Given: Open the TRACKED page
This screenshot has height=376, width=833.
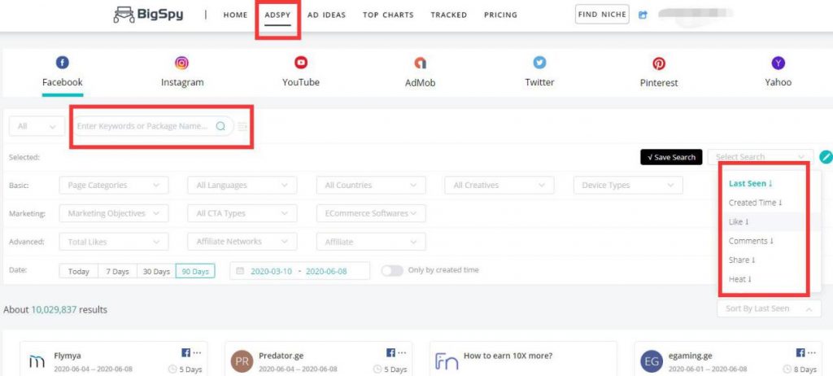Looking at the screenshot, I should [449, 15].
